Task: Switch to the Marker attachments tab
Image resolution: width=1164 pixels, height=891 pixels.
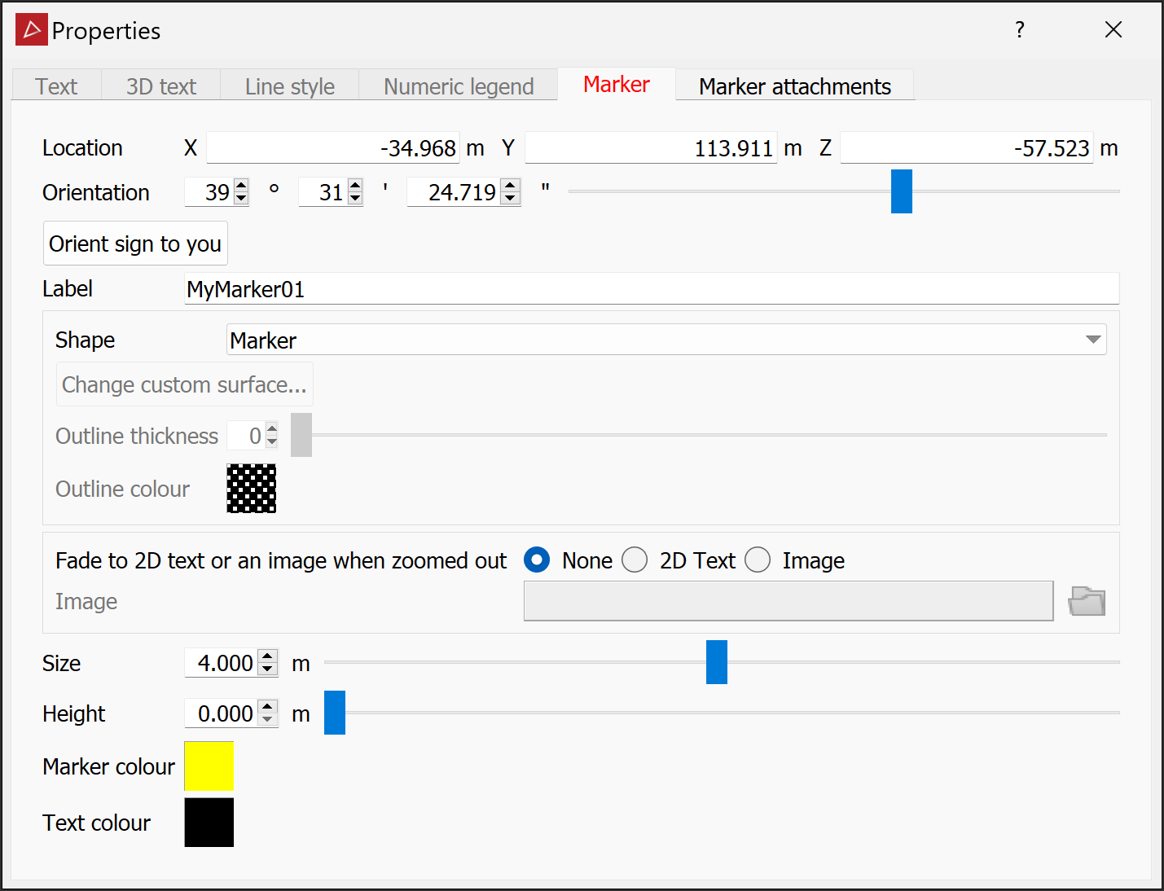Action: (x=795, y=86)
